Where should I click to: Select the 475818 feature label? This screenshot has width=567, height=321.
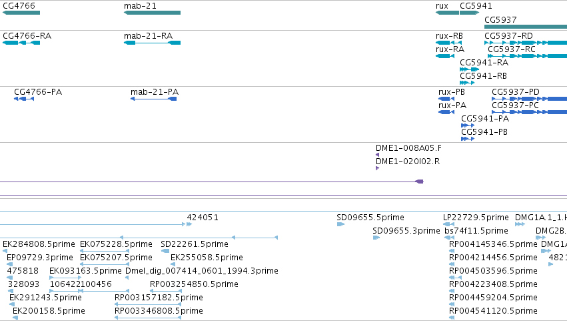(x=23, y=271)
